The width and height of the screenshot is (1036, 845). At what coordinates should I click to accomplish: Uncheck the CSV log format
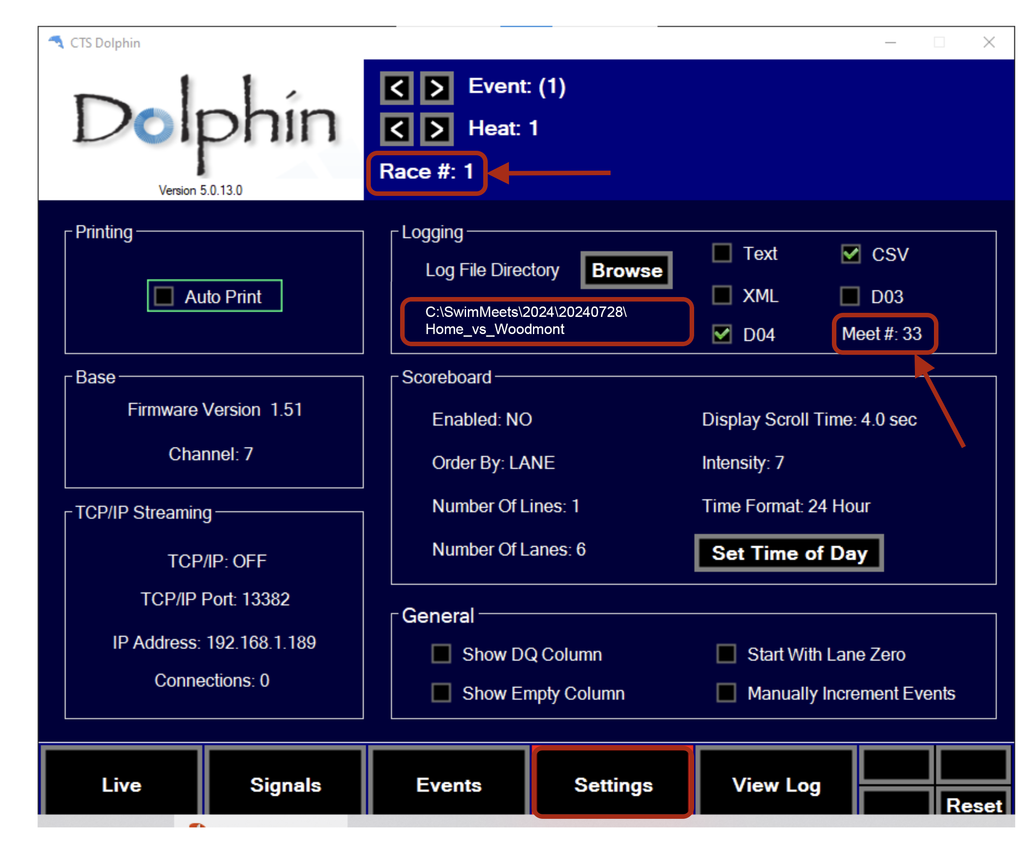(x=851, y=254)
